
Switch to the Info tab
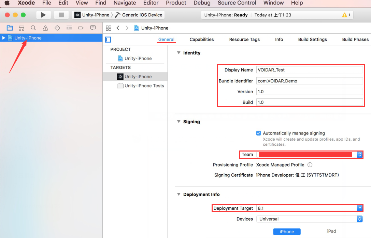click(279, 39)
